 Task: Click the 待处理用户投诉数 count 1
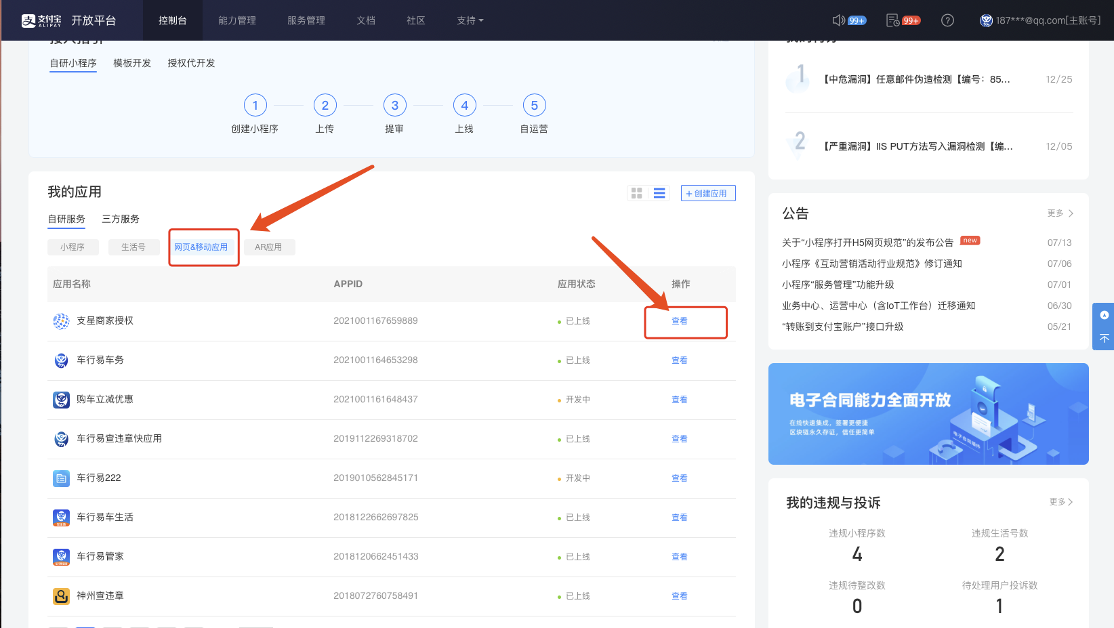coord(999,606)
